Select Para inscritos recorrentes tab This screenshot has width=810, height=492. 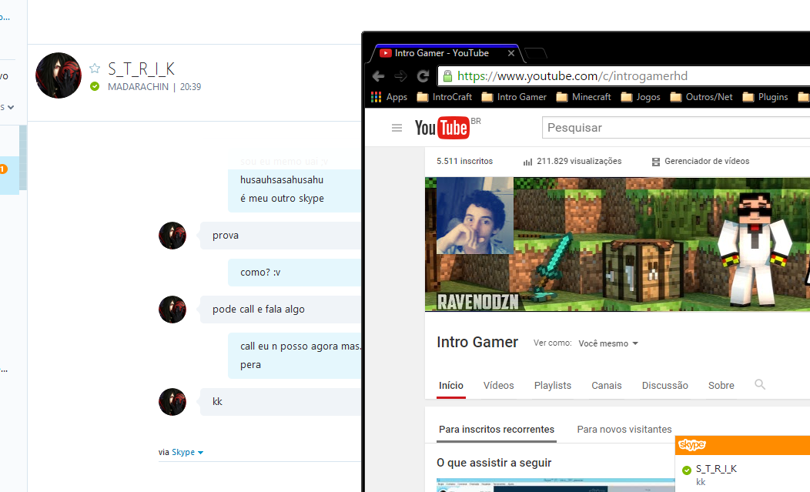pos(497,430)
